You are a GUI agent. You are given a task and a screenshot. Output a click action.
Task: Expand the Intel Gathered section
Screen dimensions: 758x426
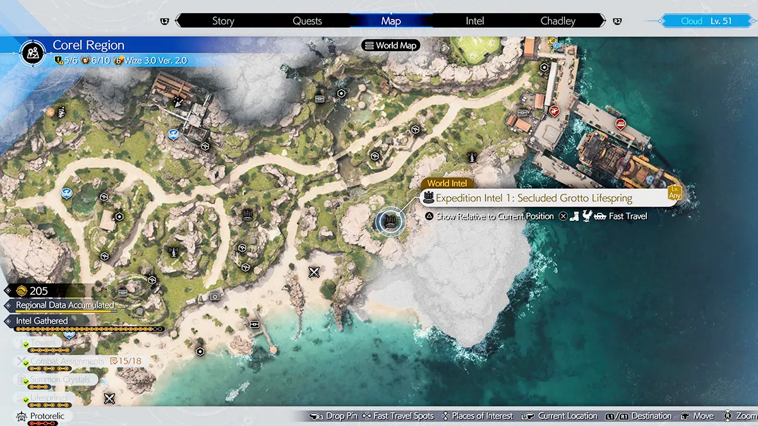pyautogui.click(x=42, y=321)
